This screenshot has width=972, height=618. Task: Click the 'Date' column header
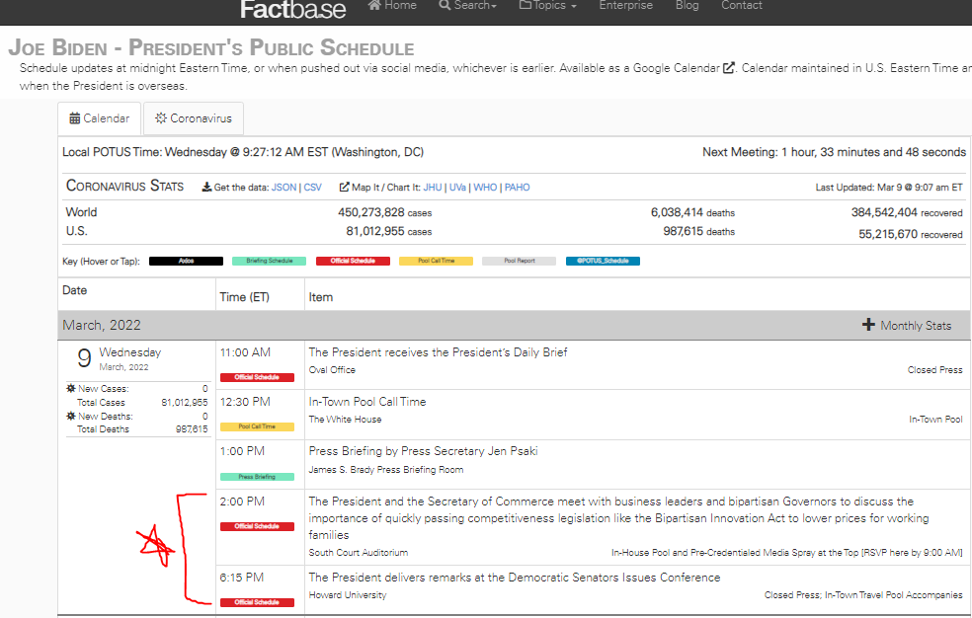click(x=74, y=290)
